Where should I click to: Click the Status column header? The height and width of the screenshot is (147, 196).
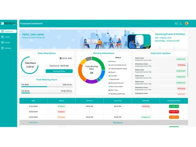coord(62,101)
